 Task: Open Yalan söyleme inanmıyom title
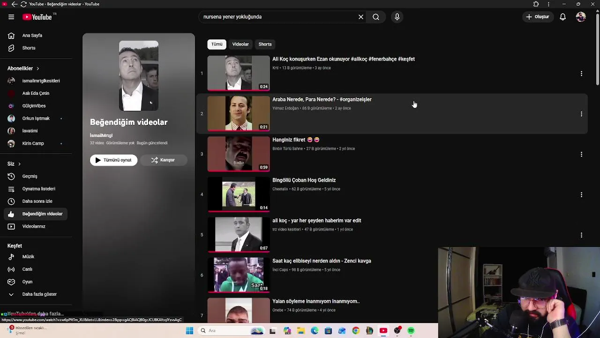316,301
